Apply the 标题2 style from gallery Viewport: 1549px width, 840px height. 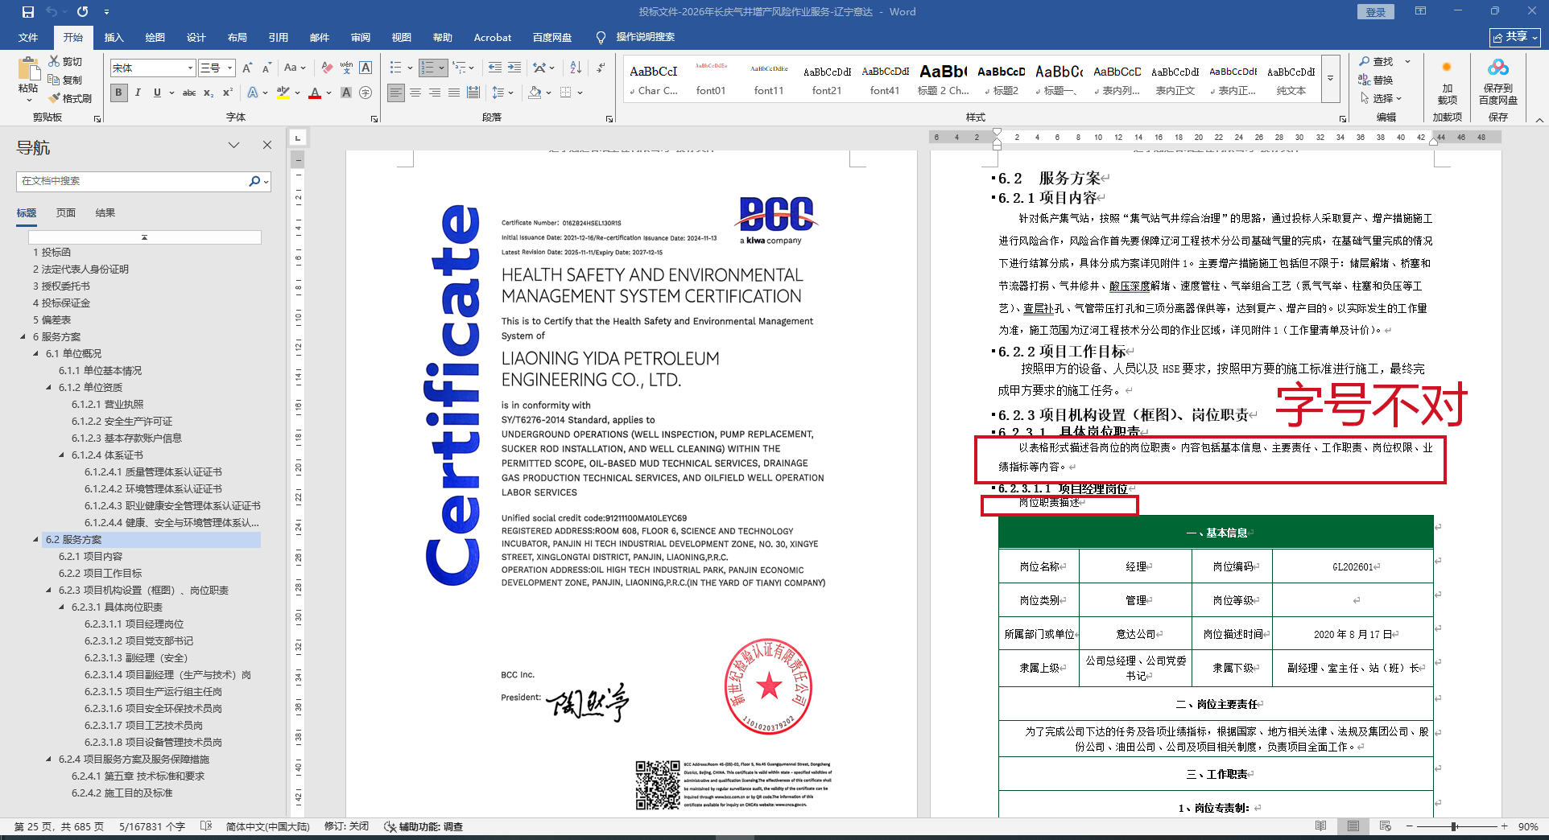tap(1002, 79)
